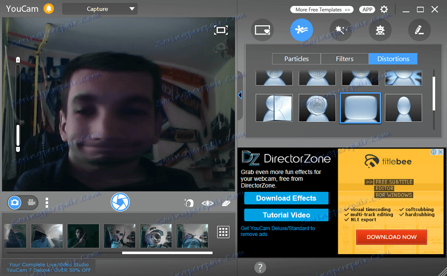
Task: Switch to the Particles tab
Action: 297,58
